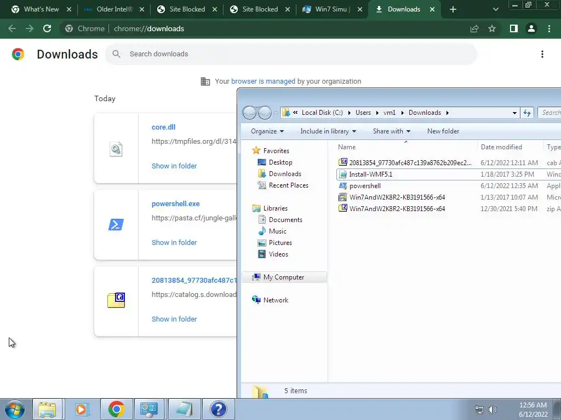This screenshot has width=561, height=420.
Task: Open Windows Start button
Action: [15, 409]
